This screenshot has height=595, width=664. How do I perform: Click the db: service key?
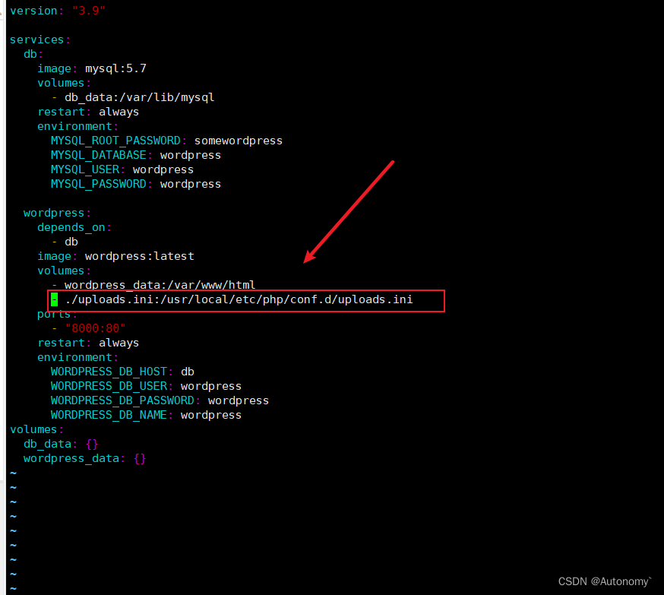tap(33, 54)
